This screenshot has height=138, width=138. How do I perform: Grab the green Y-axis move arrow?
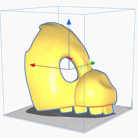[x=93, y=63]
